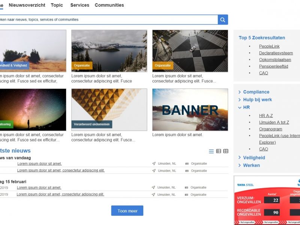
Task: Open first news item under today's news
Action: pos(39,163)
